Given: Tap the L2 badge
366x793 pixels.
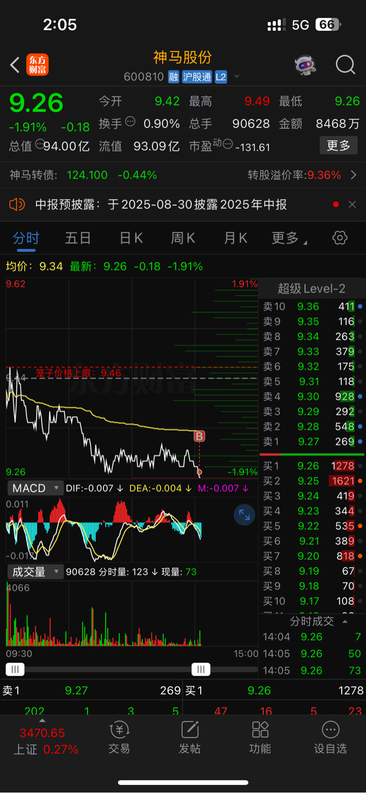Looking at the screenshot, I should click(x=221, y=77).
